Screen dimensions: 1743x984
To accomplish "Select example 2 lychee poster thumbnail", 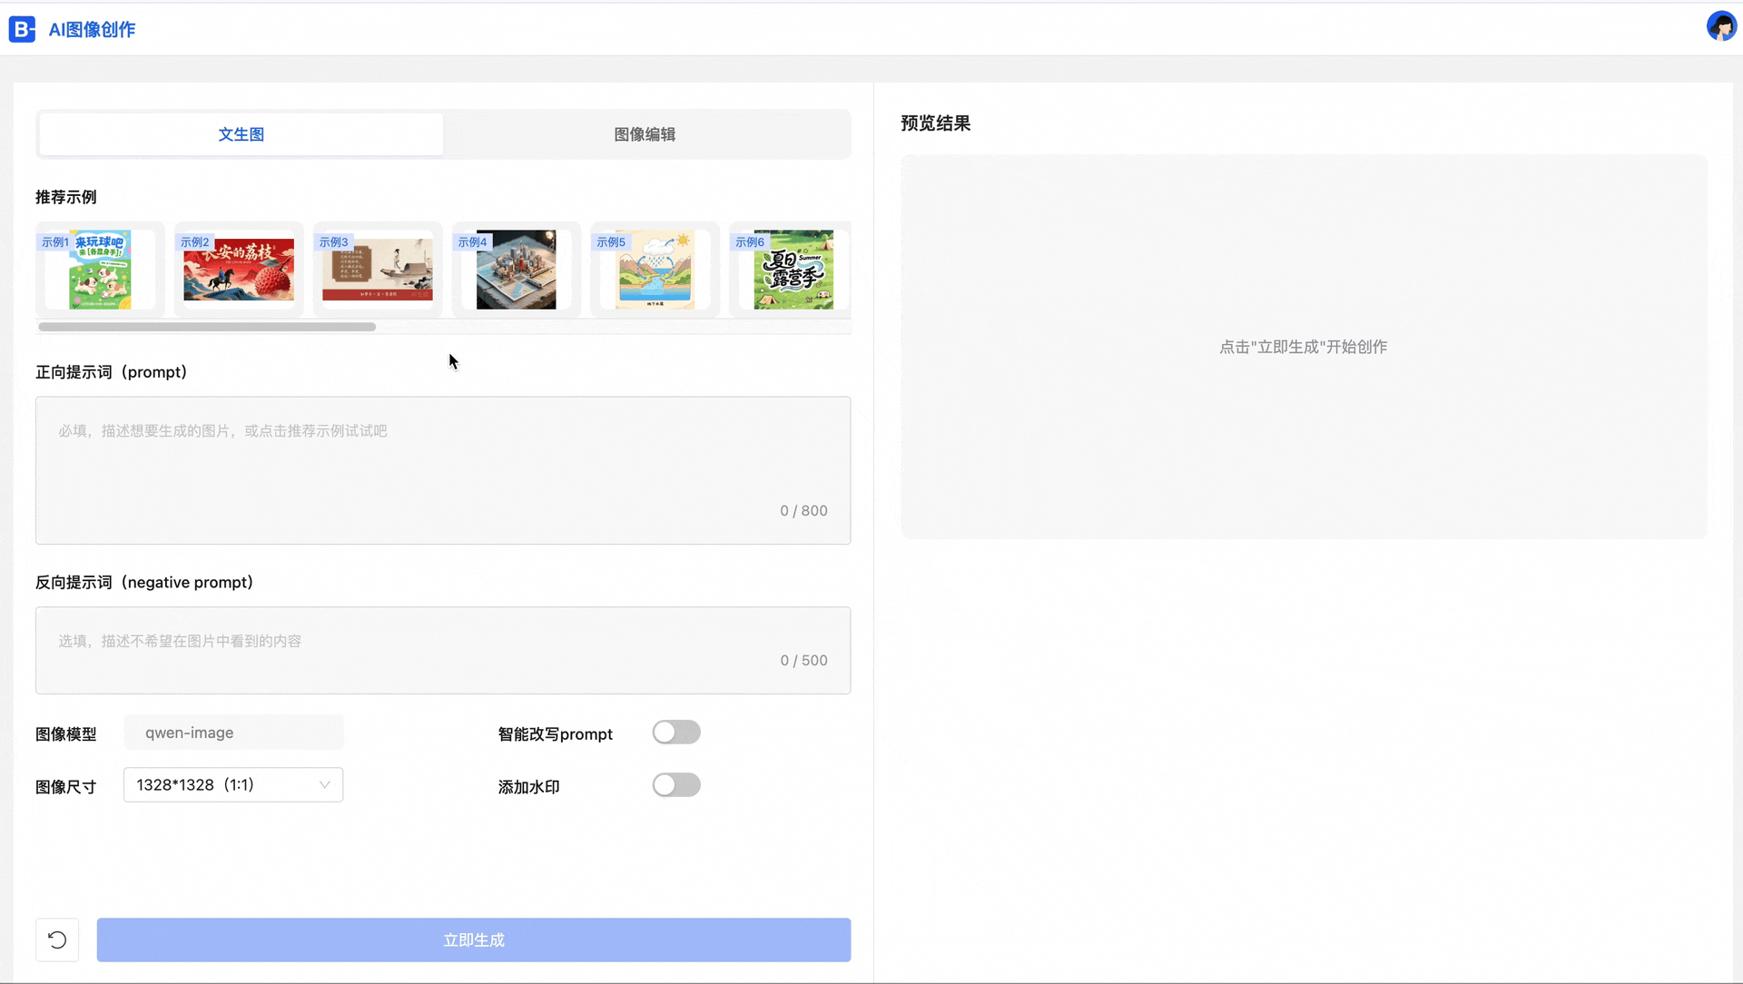I will (239, 270).
